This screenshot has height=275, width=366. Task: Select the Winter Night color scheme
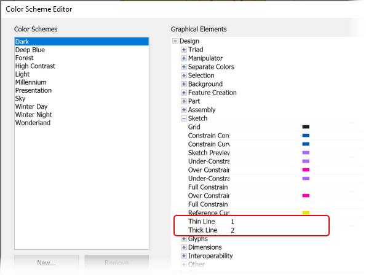click(81, 115)
